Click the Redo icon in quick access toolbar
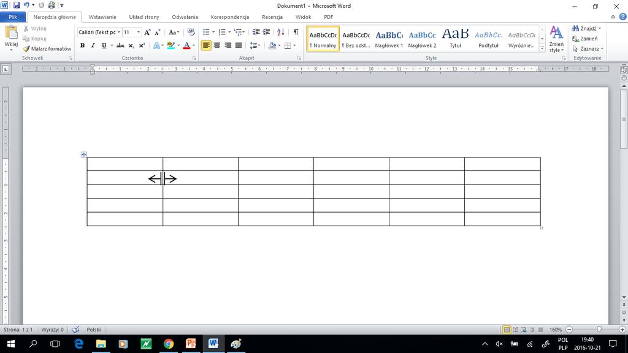This screenshot has height=353, width=628. (x=41, y=6)
